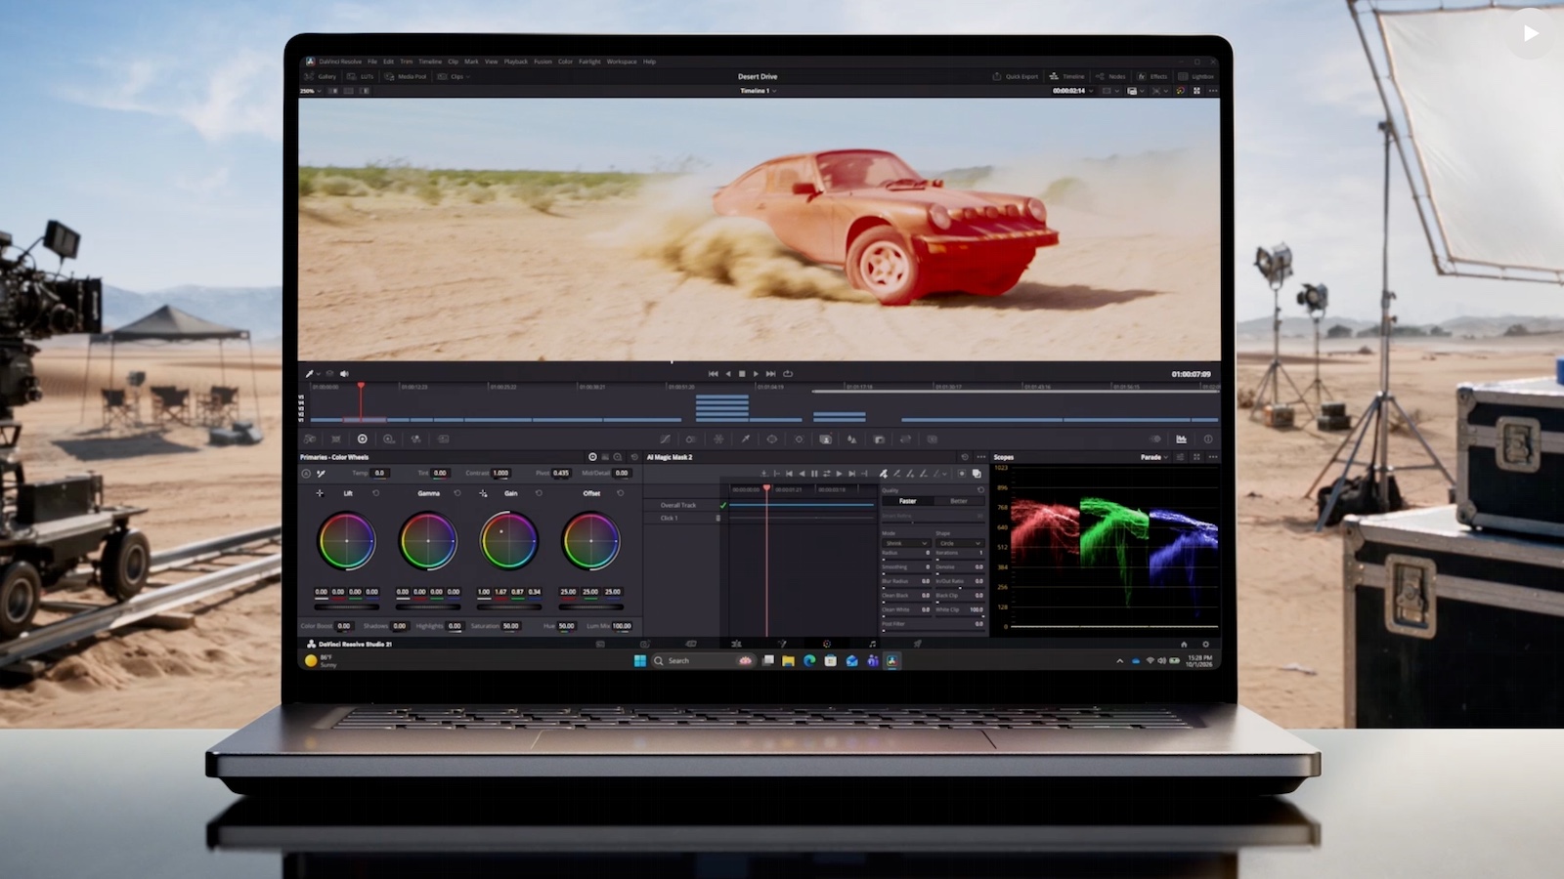The image size is (1564, 879).
Task: Reset the Lift color wheel
Action: 375,493
